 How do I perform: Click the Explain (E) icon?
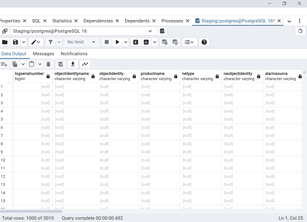[x=136, y=42]
